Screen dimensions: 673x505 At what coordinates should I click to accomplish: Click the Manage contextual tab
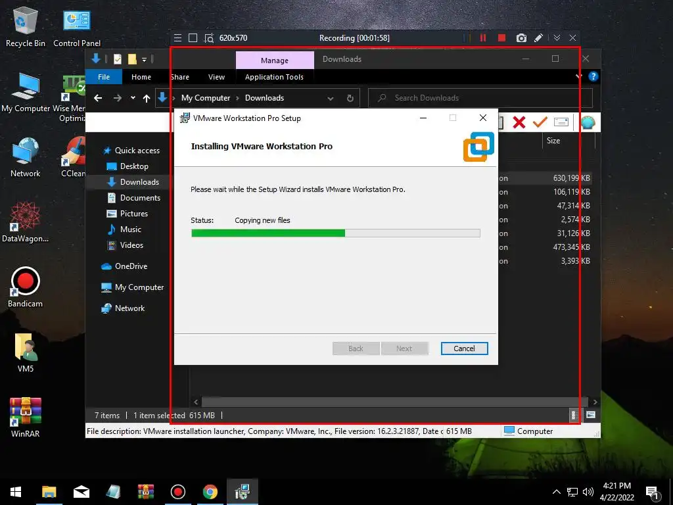click(x=275, y=60)
